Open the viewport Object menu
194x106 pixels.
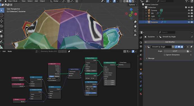click(42, 1)
